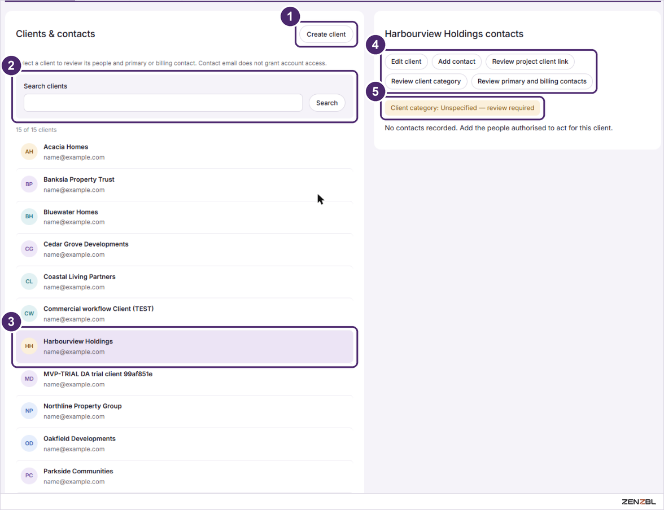This screenshot has height=510, width=664.
Task: Select the Banksia Property Trust client
Action: click(x=184, y=184)
